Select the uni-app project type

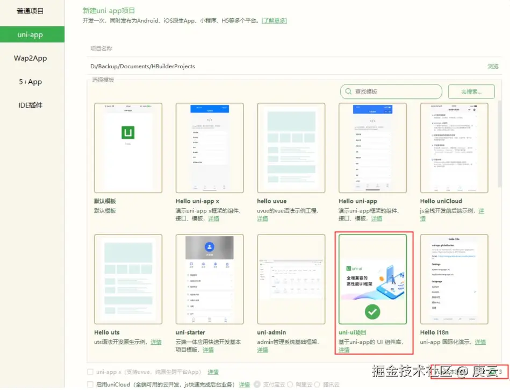point(32,34)
